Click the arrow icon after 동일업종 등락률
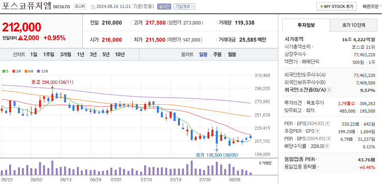The width and height of the screenshot is (383, 184). point(319,167)
